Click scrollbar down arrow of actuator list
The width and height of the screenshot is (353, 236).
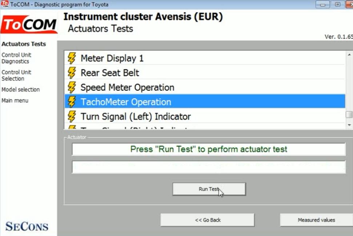(349, 125)
